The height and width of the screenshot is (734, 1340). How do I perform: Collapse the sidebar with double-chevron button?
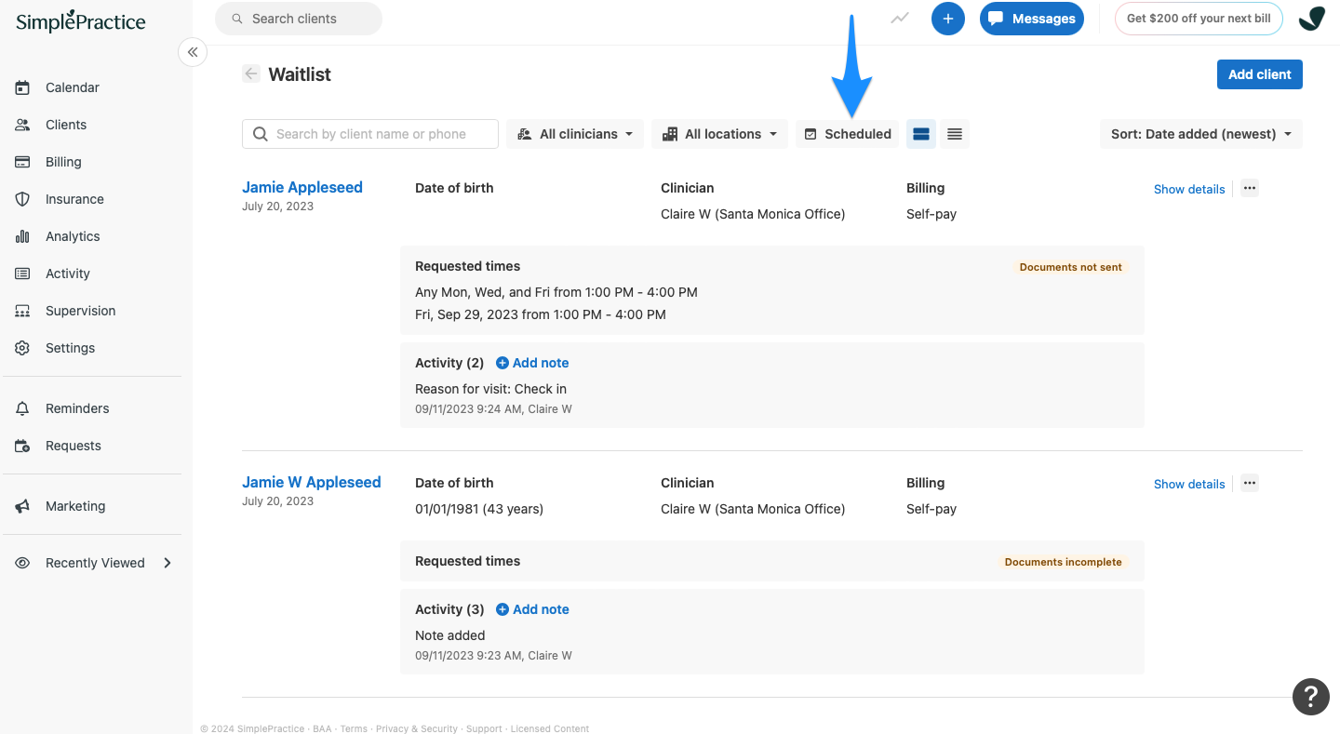pos(193,52)
